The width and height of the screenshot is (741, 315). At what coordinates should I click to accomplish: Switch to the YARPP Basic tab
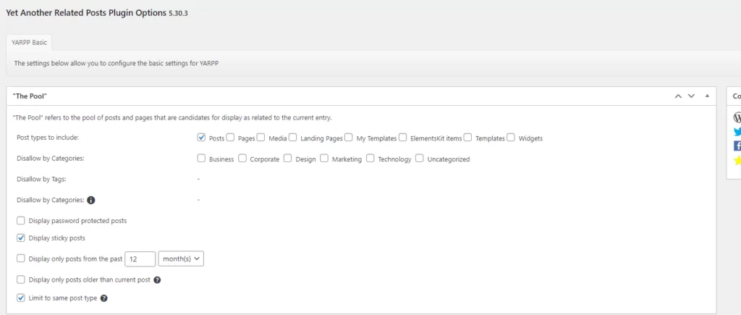[x=30, y=42]
